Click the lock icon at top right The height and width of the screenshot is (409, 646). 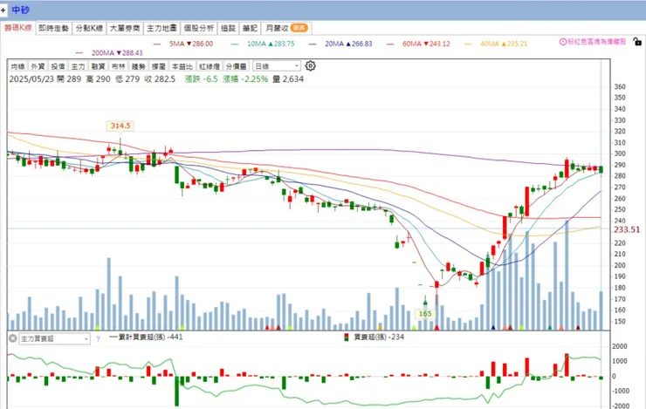coord(637,42)
